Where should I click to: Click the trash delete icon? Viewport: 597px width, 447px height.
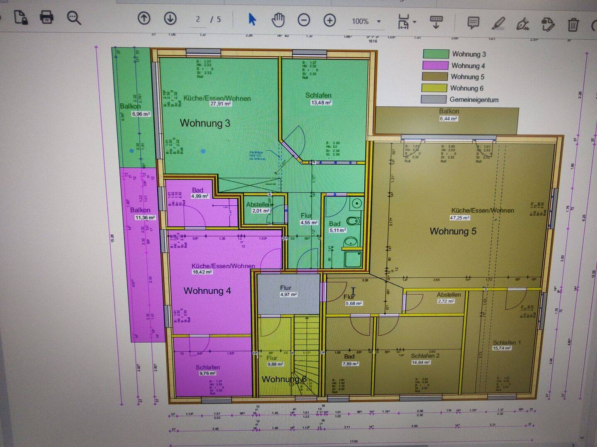coord(573,25)
